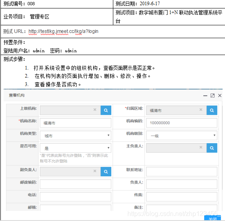
Task: Click the text 测试日期: 2019-6-17
Action: coord(137,4)
